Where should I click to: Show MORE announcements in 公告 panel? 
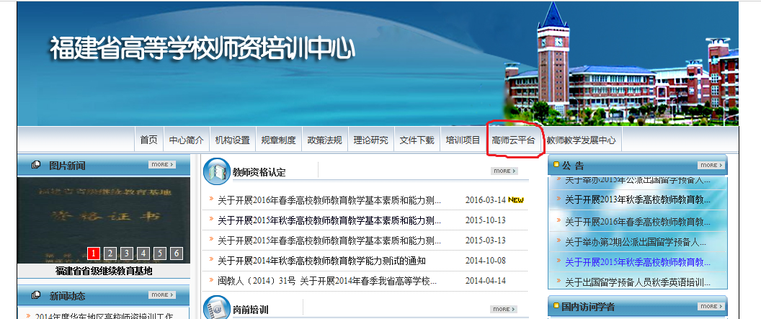[x=711, y=165]
